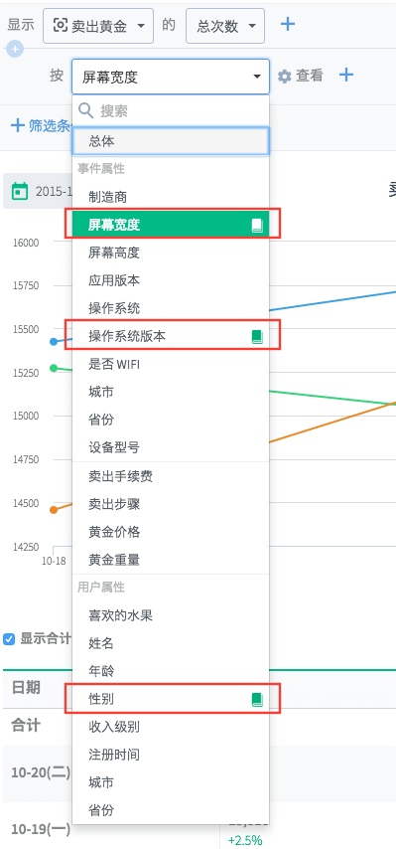
Task: Select 总体 in the dropdown list
Action: (x=171, y=142)
